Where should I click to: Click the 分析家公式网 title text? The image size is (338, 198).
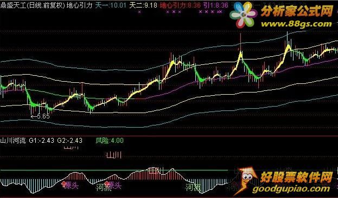297,11
